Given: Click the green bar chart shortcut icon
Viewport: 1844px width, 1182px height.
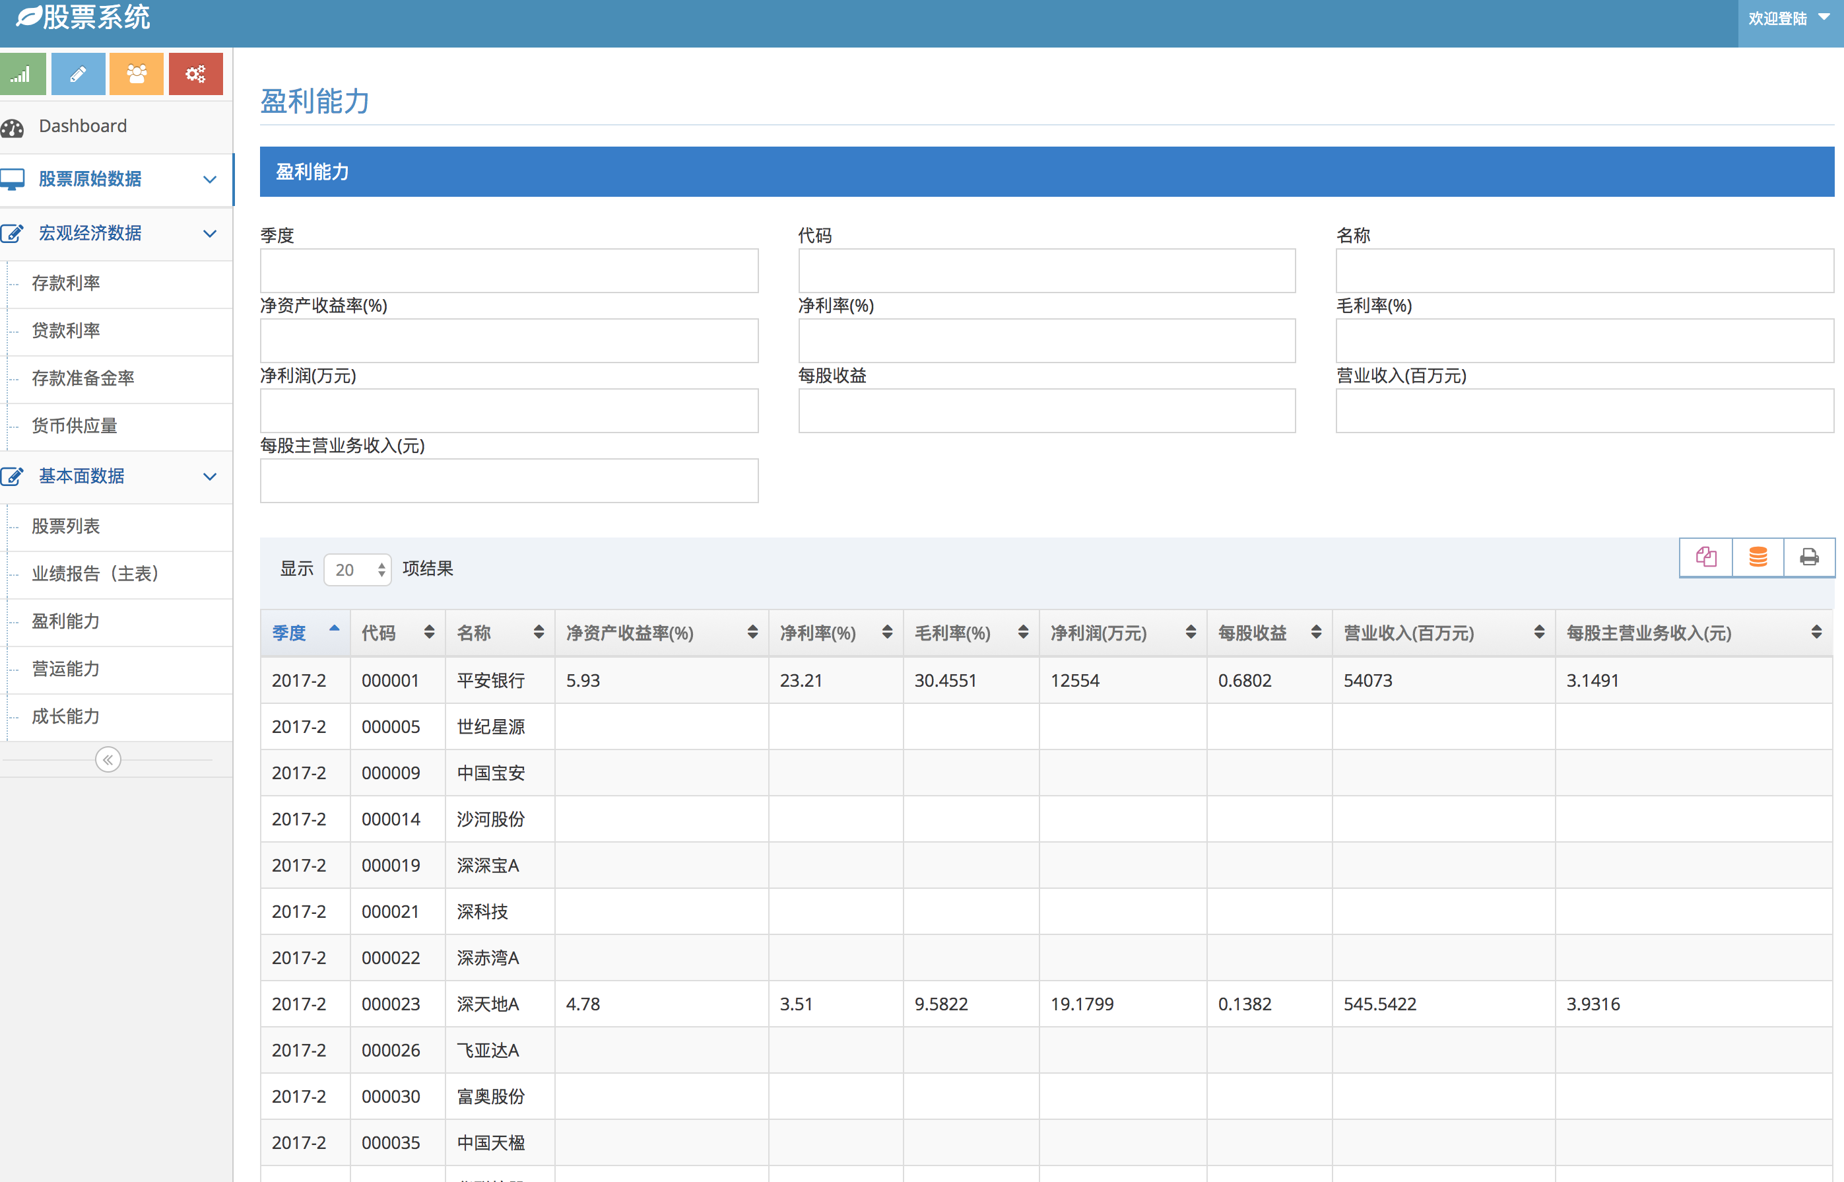Looking at the screenshot, I should (22, 75).
